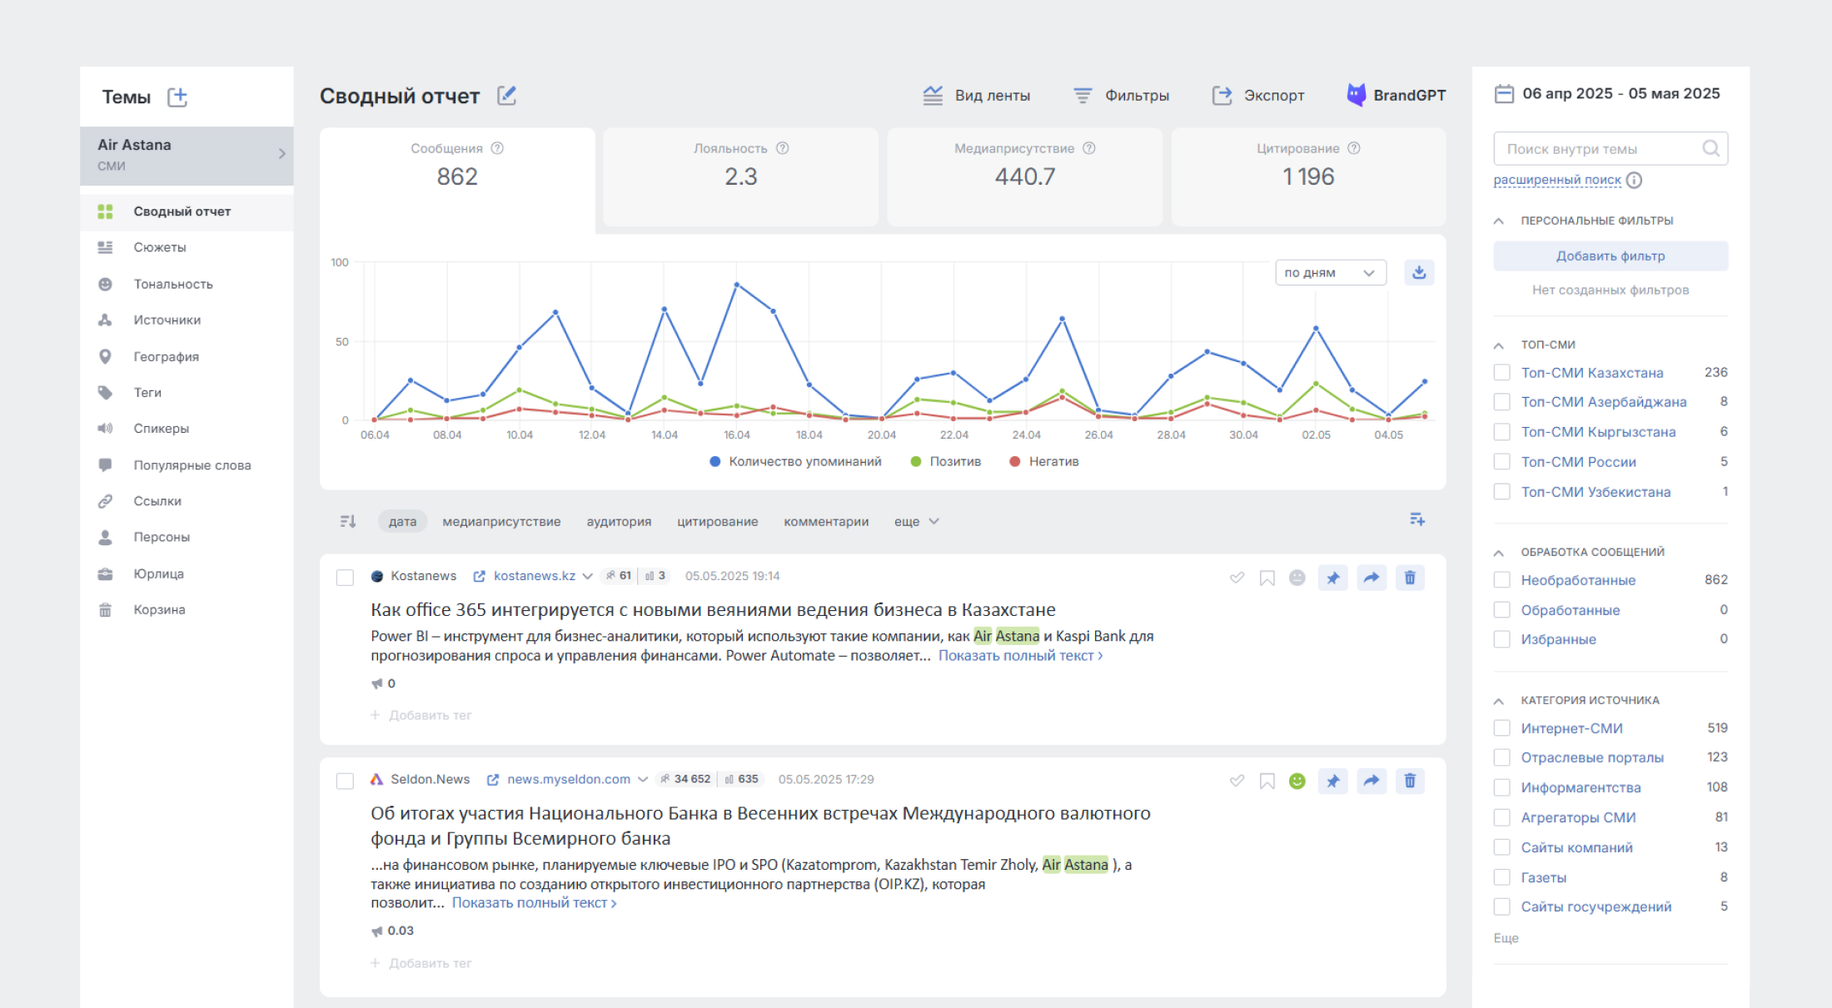Open the news.myseldon.com source dropdown

pos(642,780)
